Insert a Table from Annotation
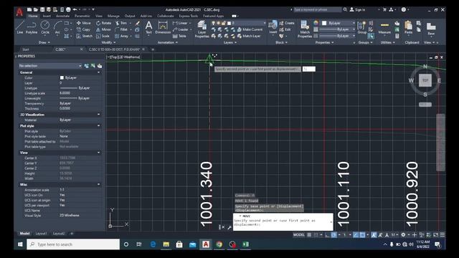The width and height of the screenshot is (459, 258). click(x=179, y=36)
